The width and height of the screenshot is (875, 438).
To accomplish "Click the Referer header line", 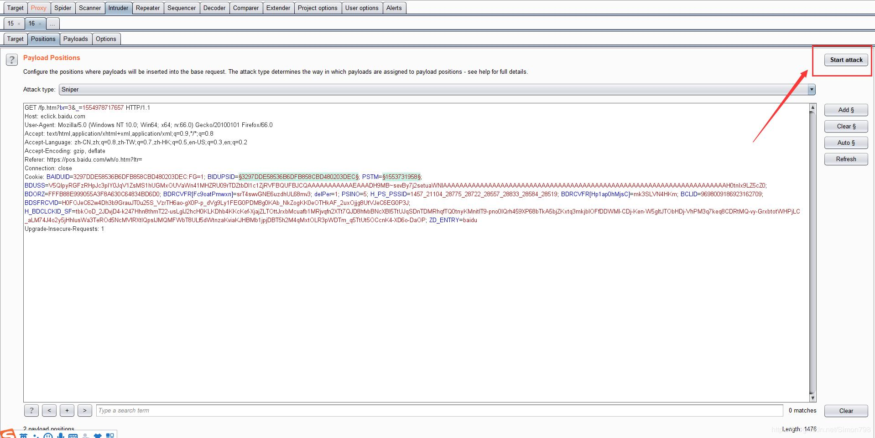I will (x=83, y=159).
